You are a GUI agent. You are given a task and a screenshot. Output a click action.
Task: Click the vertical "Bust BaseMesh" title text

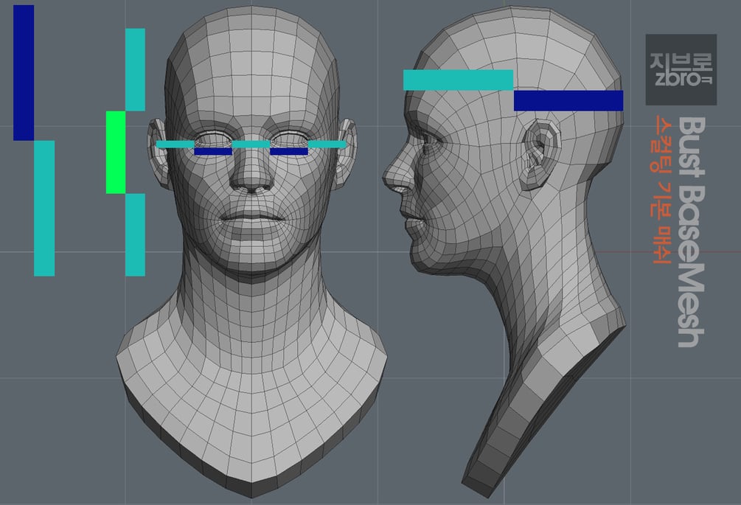692,232
